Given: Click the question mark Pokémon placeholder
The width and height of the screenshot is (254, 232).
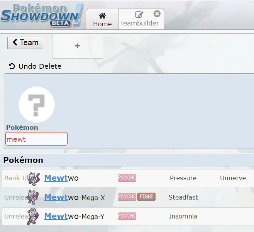Looking at the screenshot, I should pyautogui.click(x=37, y=105).
